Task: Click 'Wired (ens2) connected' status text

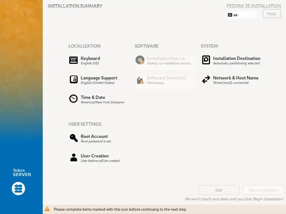Action: pos(231,82)
